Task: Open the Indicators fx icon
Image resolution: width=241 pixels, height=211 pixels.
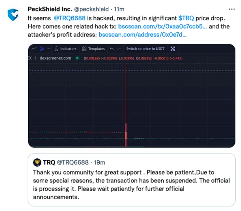Action: click(x=56, y=49)
